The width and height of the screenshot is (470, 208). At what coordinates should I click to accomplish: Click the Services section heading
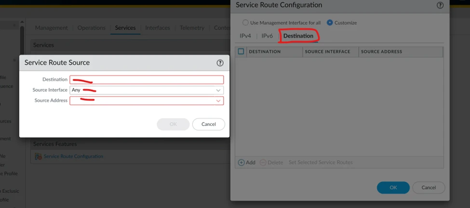tap(43, 45)
